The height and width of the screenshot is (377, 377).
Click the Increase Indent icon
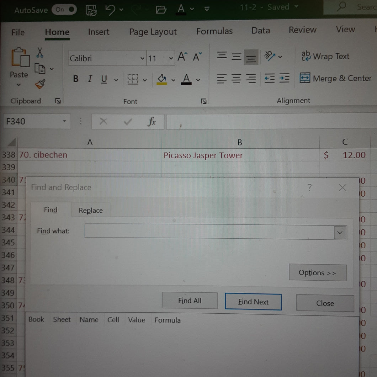click(284, 78)
